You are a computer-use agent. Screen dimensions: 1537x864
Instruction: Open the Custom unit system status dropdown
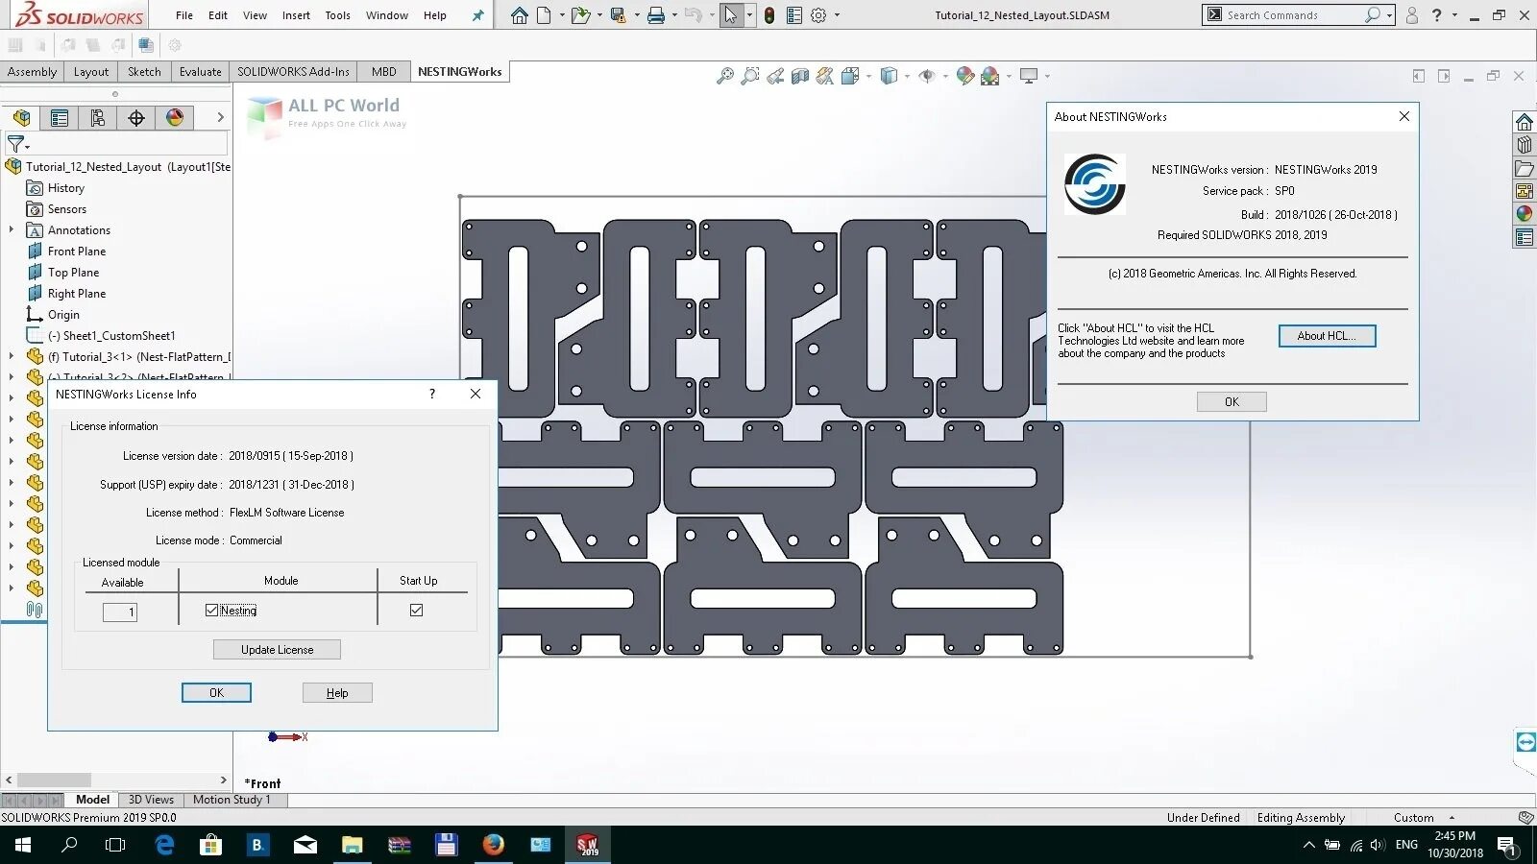click(1423, 818)
